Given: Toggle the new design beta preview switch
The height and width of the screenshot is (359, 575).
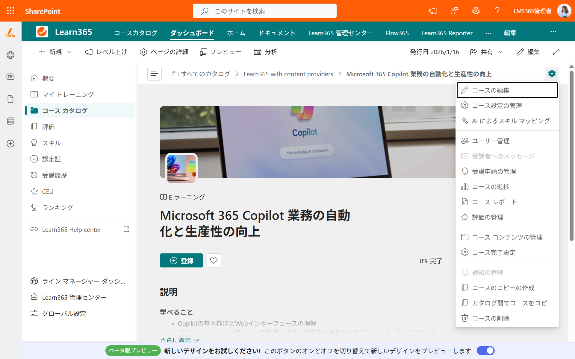Looking at the screenshot, I should 485,350.
